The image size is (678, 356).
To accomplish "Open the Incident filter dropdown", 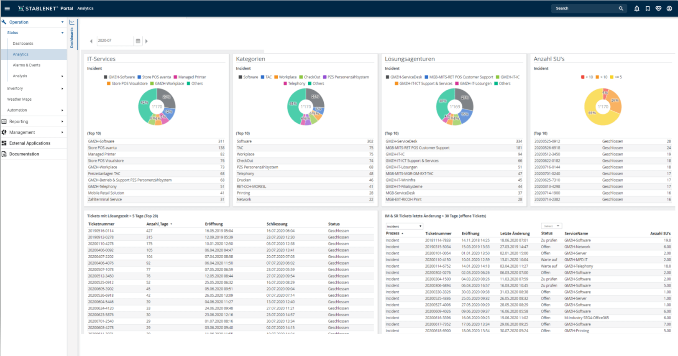I will point(404,226).
